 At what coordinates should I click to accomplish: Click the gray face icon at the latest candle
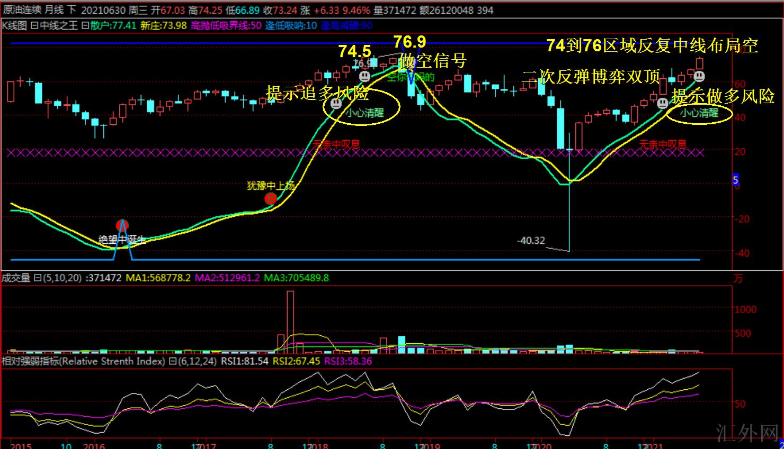tap(699, 76)
